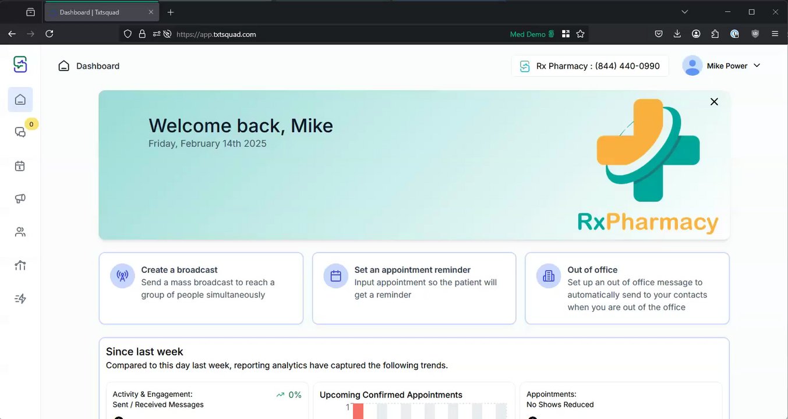Click the Out of office card
Image resolution: width=788 pixels, height=419 pixels.
point(627,288)
